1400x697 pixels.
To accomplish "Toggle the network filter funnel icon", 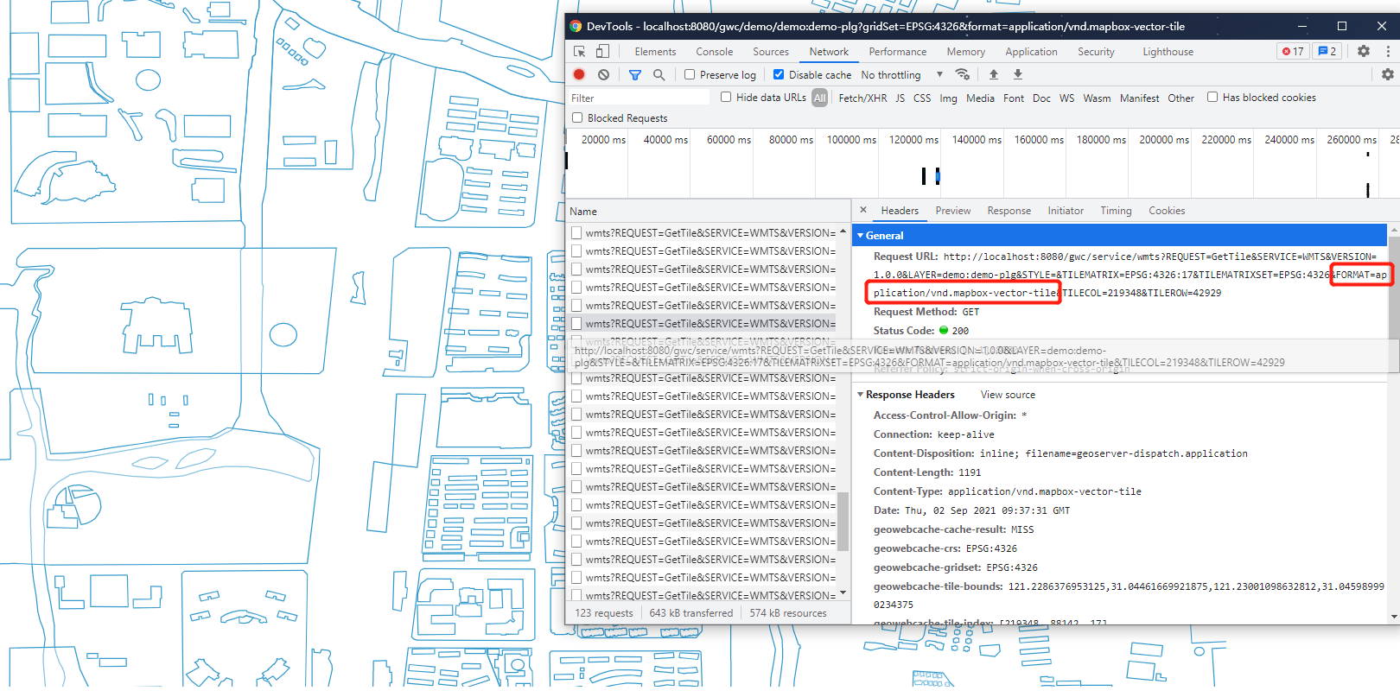I will coord(635,75).
